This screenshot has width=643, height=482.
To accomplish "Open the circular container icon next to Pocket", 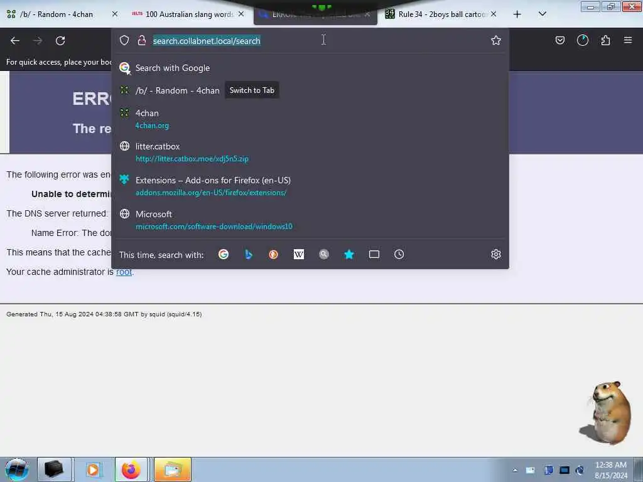I will 582,40.
